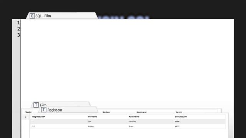Viewport: 246px width, 138px height.
Task: Switch to the Film table tab
Action: (61, 105)
